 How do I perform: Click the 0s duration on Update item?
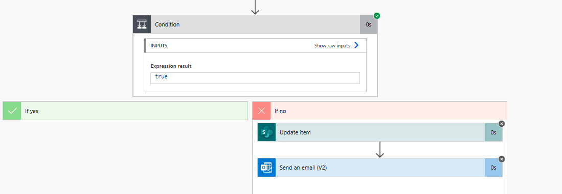[493, 132]
